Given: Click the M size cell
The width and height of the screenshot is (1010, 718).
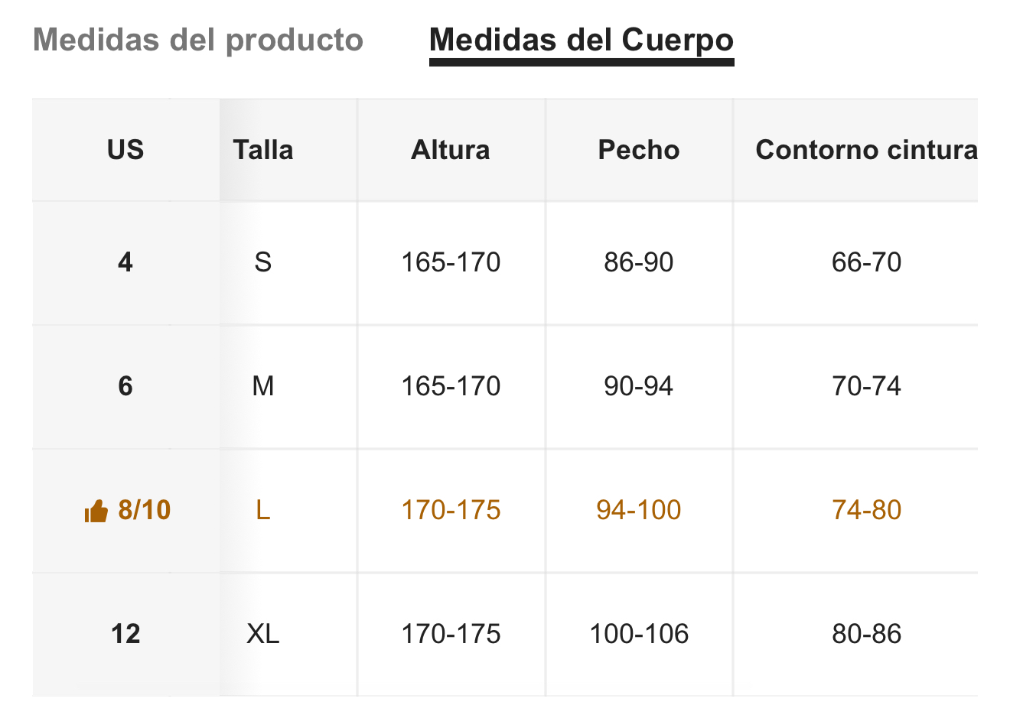Looking at the screenshot, I should (x=263, y=387).
